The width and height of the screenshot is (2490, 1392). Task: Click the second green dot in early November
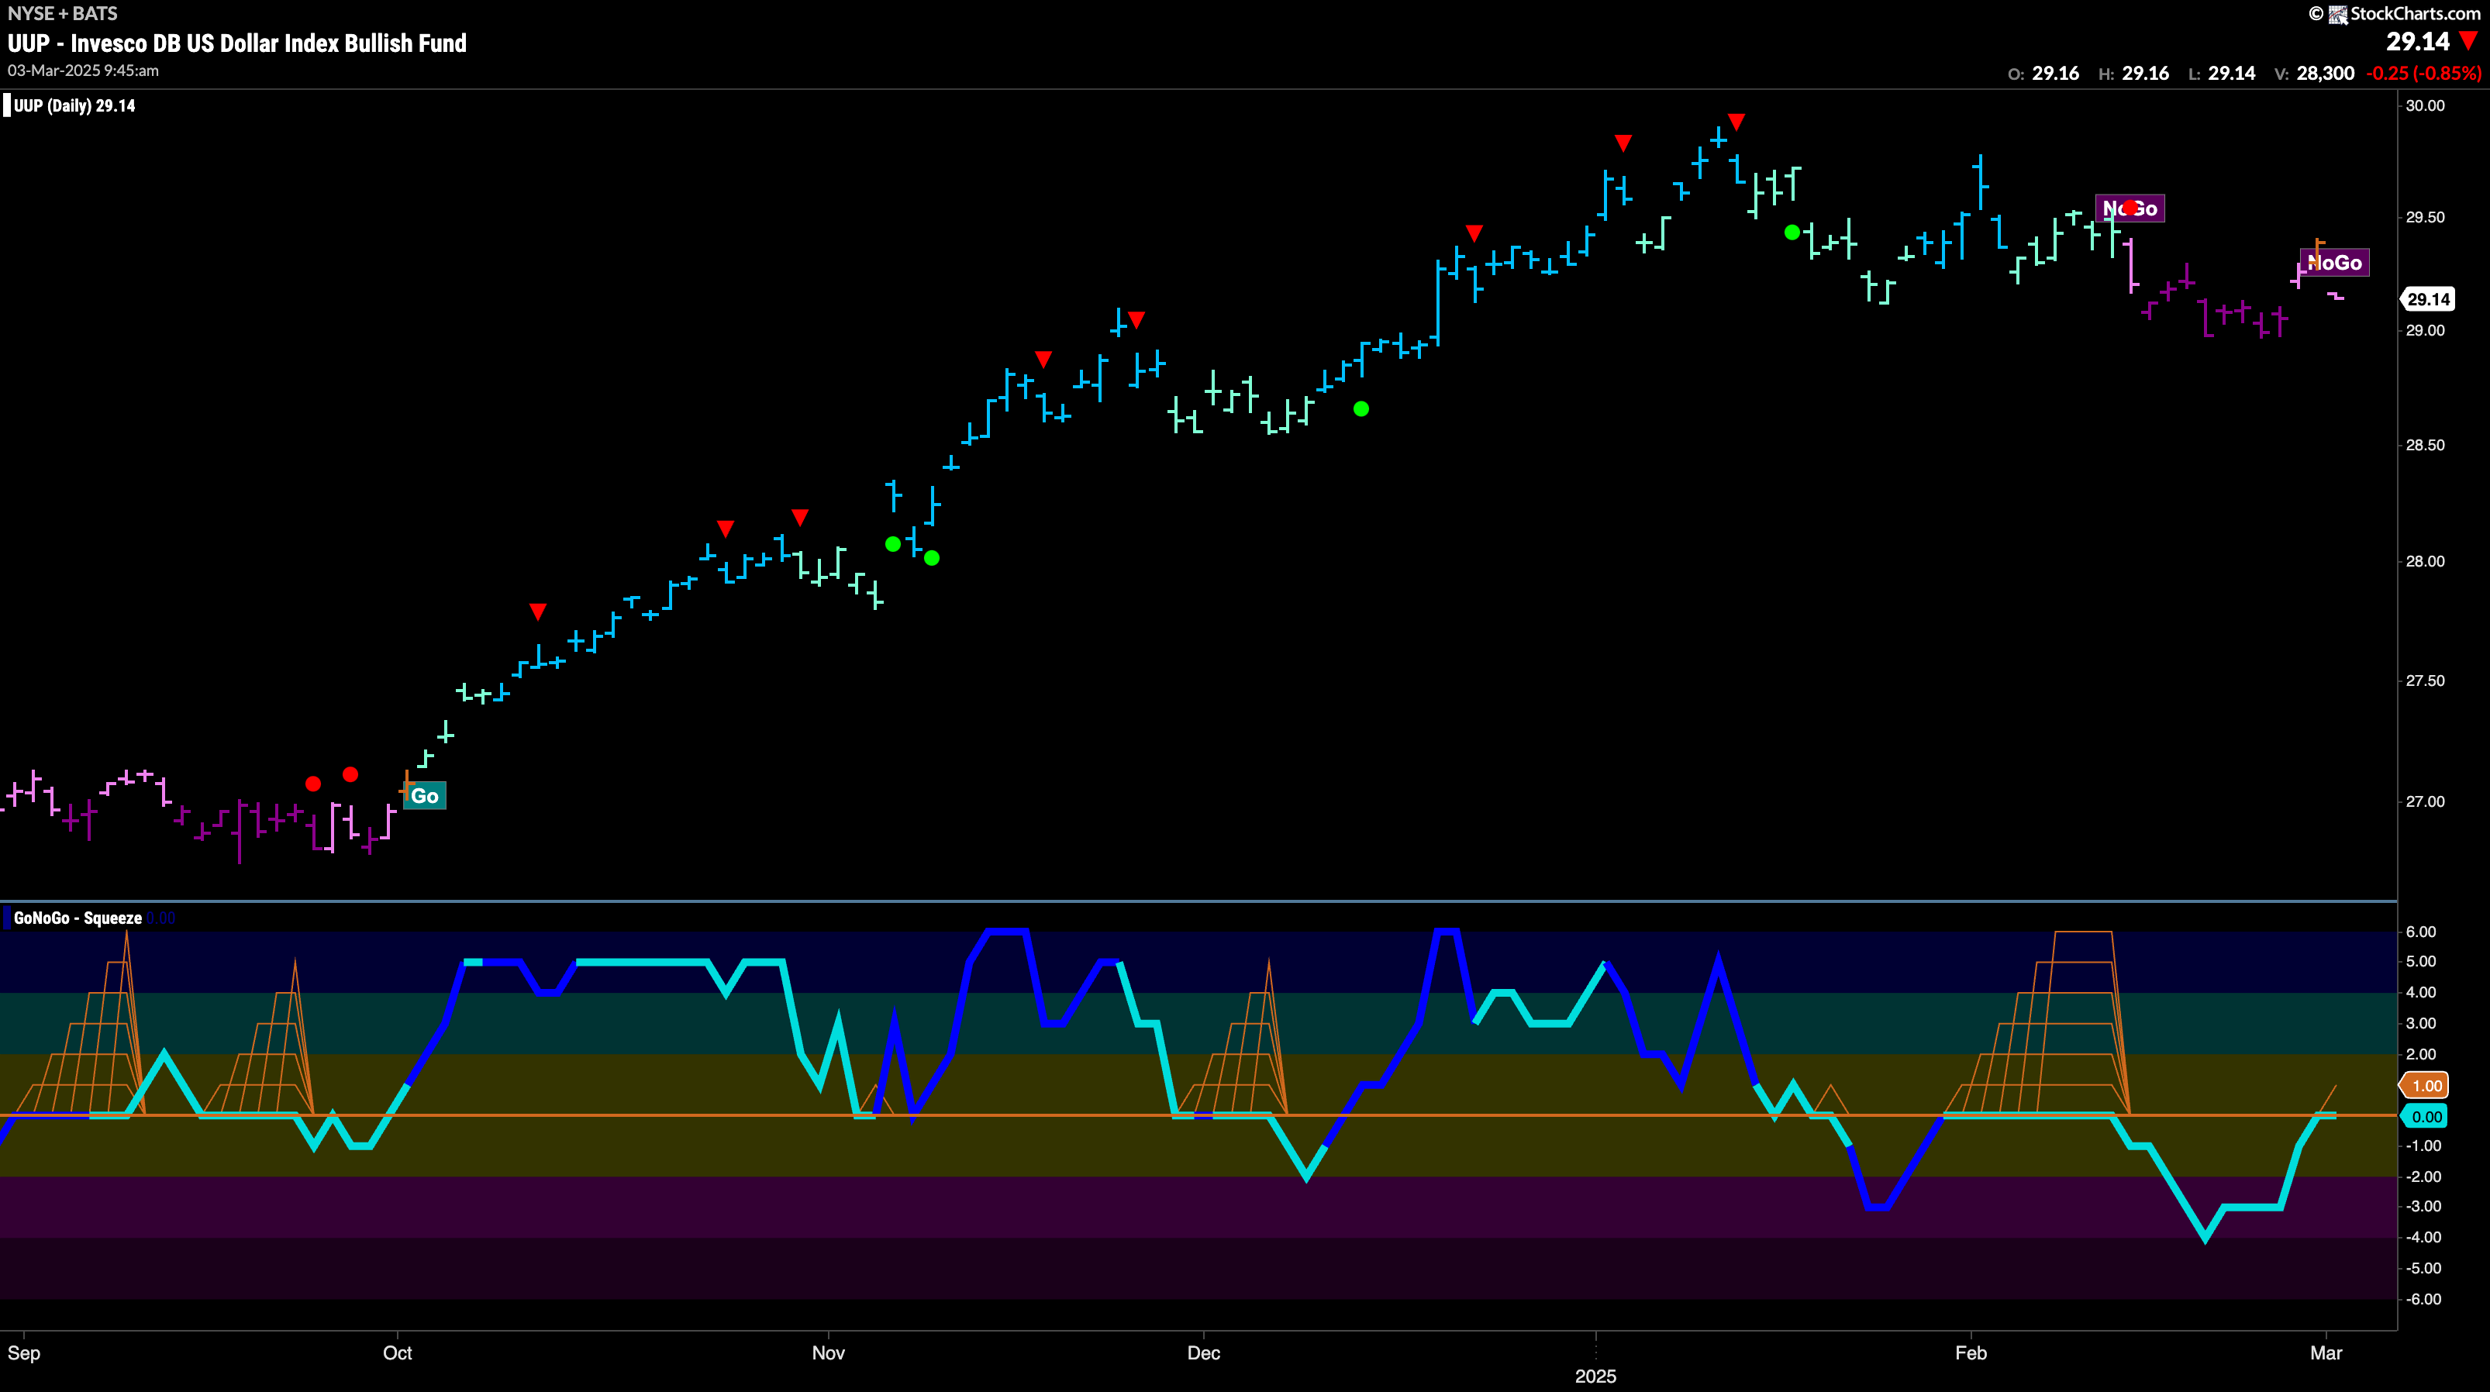coord(932,558)
